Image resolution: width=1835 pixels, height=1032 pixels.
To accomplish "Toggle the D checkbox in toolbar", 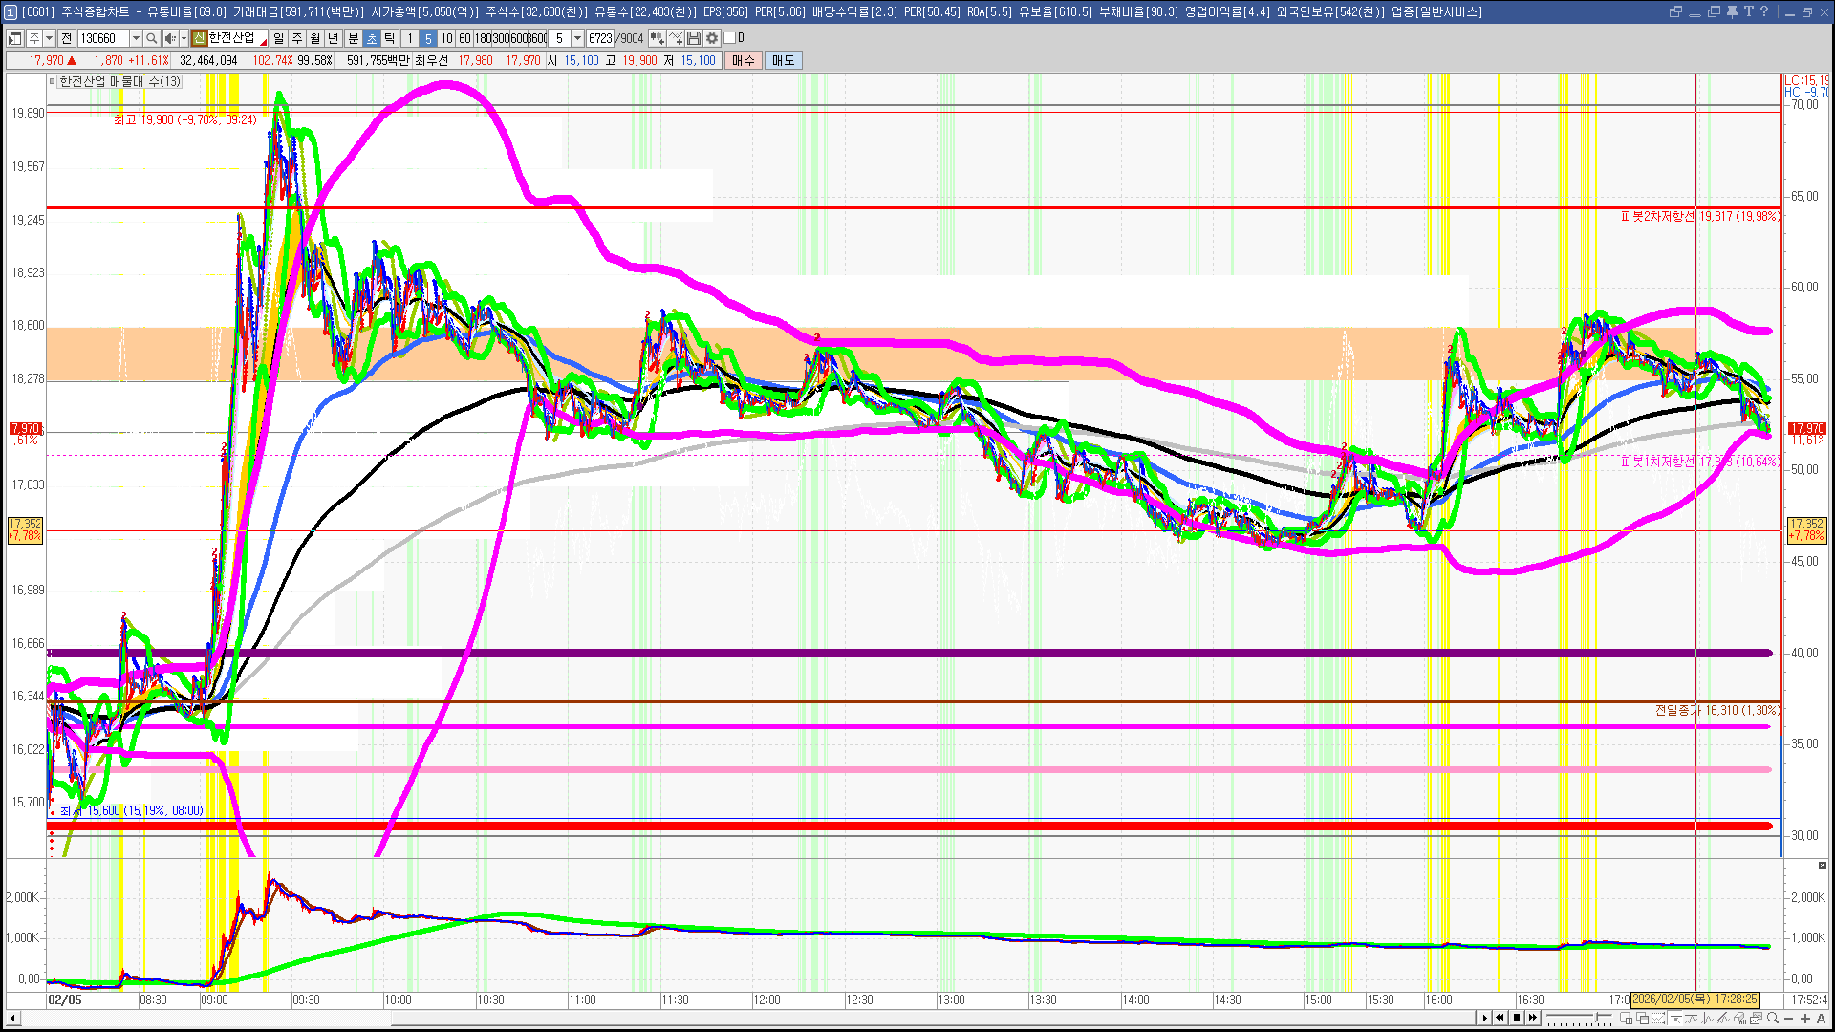I will coord(730,38).
